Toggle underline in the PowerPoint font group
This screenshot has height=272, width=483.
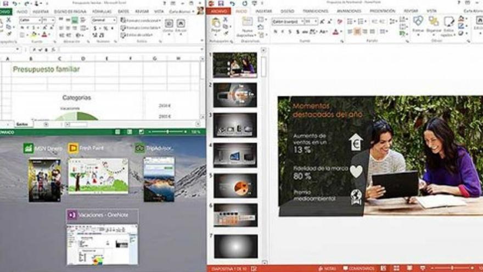point(290,32)
